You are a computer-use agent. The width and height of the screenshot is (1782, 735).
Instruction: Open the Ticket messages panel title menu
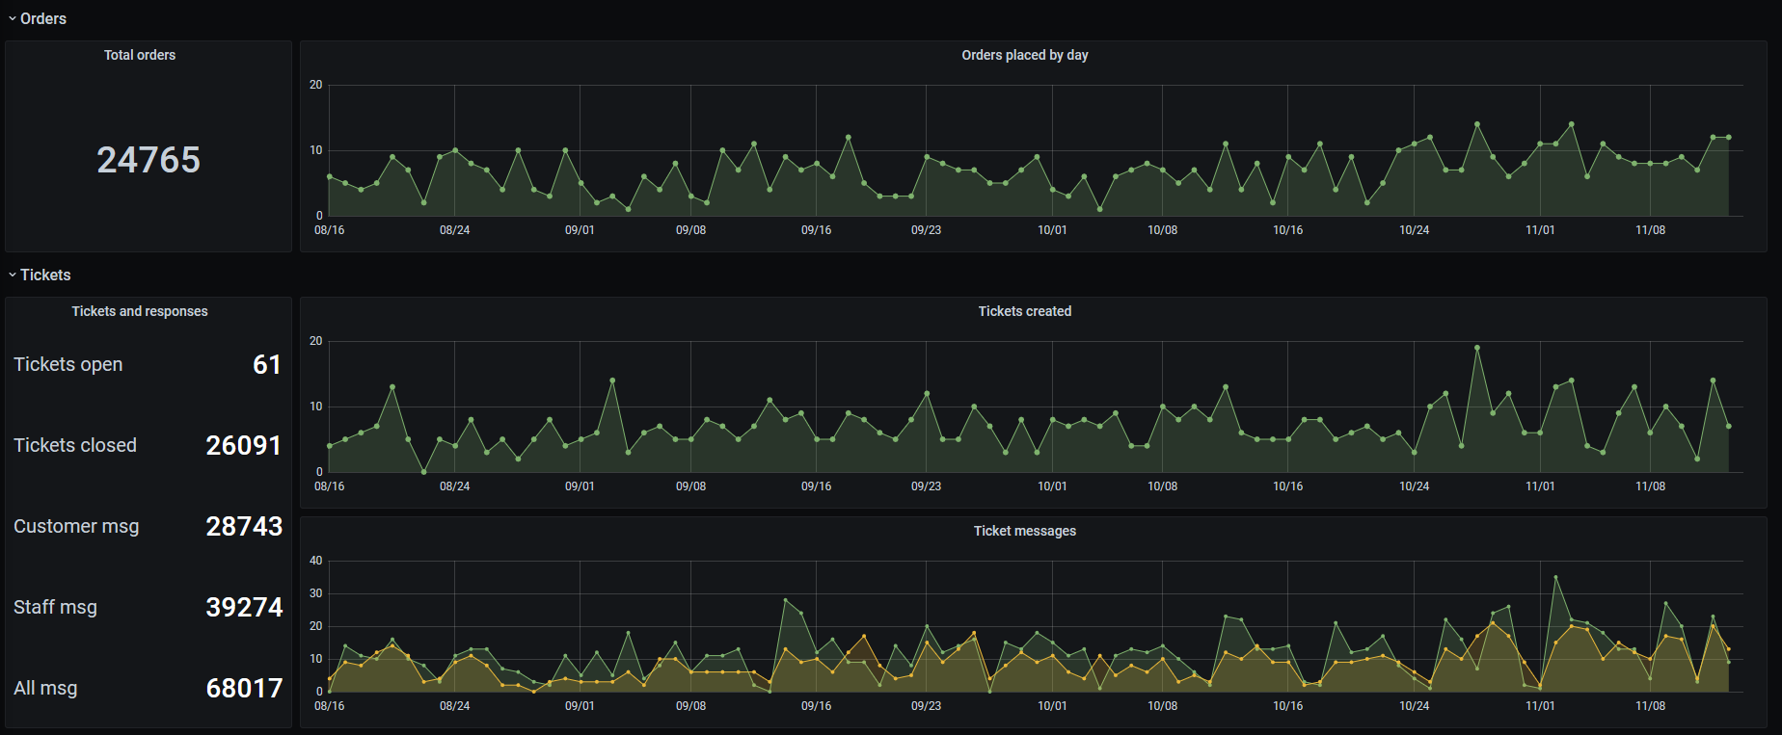pos(1024,531)
